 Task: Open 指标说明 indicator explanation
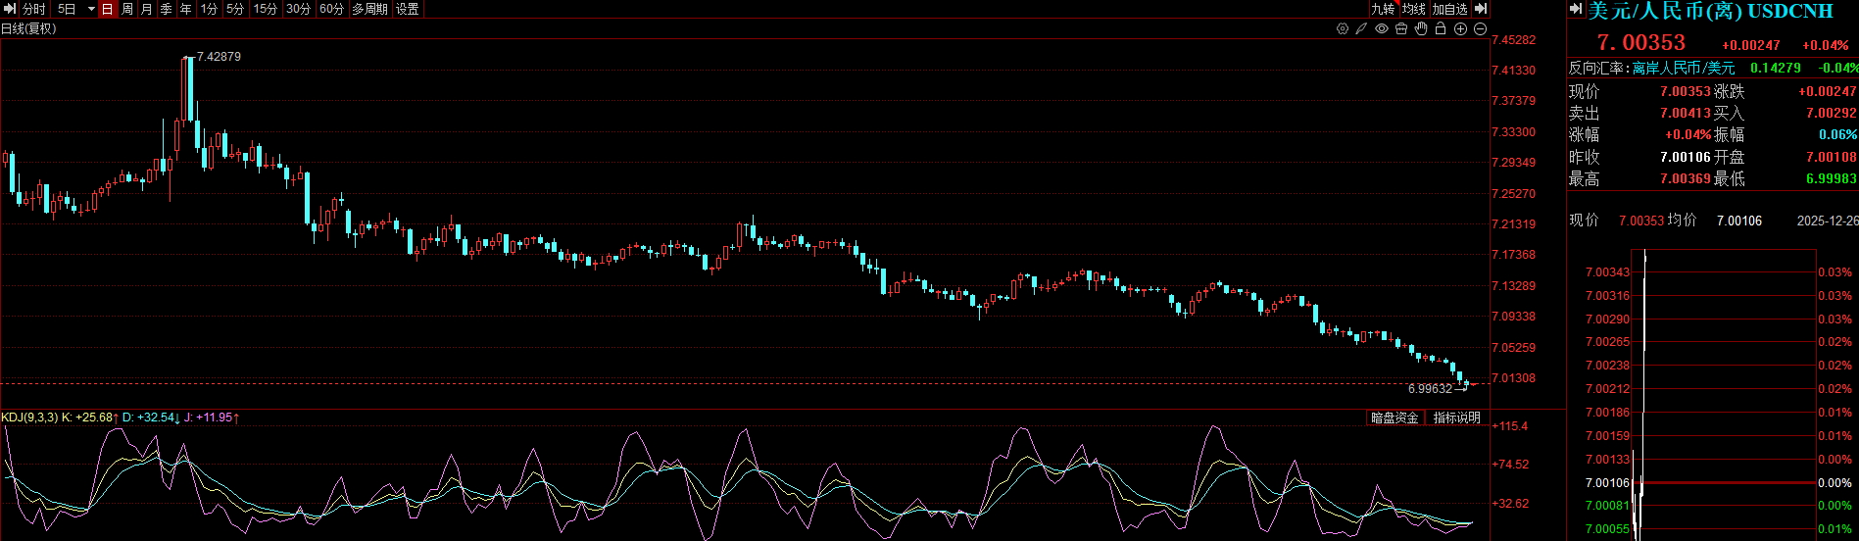click(x=1457, y=418)
